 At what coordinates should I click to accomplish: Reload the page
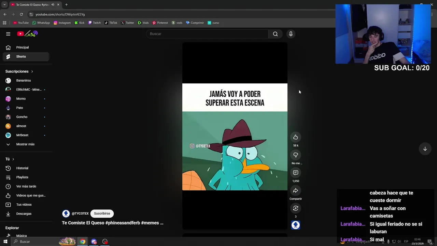point(21,14)
